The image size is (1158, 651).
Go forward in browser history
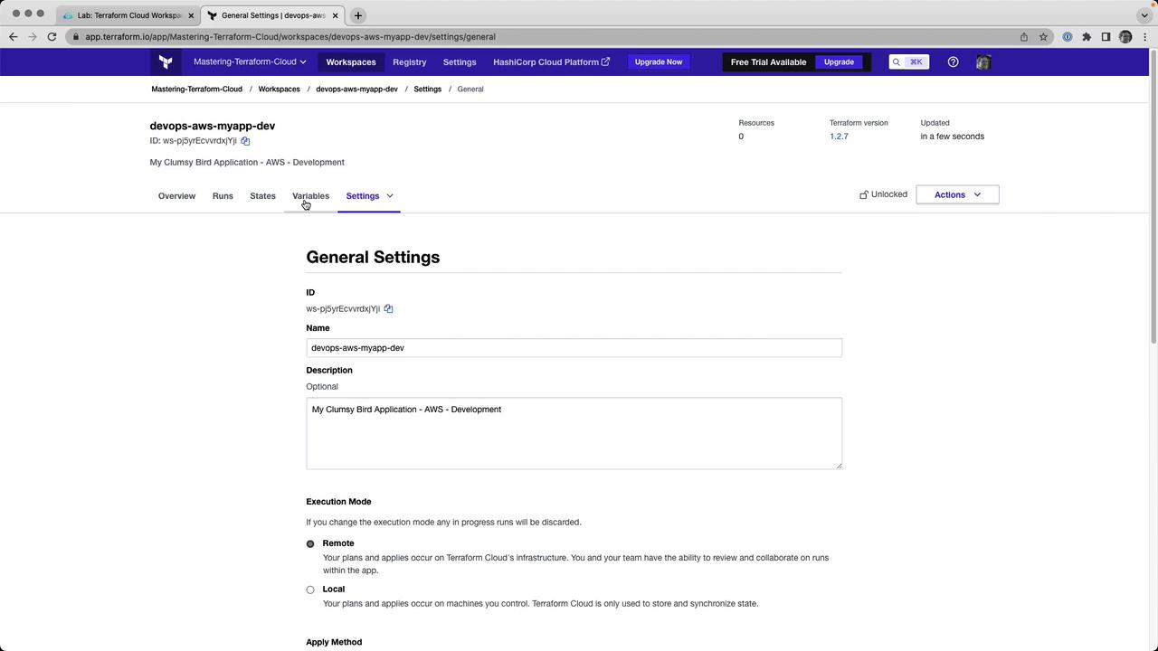(x=33, y=37)
